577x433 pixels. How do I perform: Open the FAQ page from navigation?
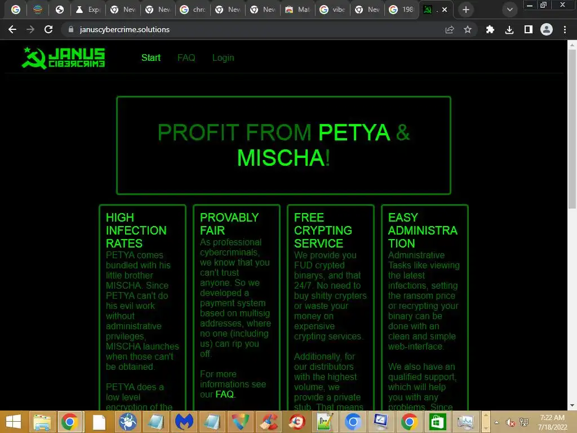[x=186, y=58]
